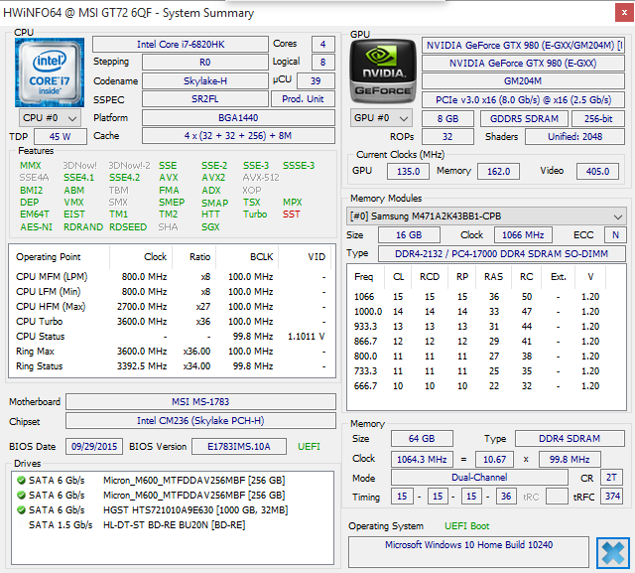Click the GPU Memory clock 162.0 value
This screenshot has width=635, height=573.
[498, 172]
